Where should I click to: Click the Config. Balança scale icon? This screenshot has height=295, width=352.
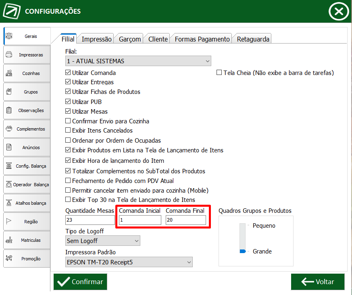pos(9,166)
